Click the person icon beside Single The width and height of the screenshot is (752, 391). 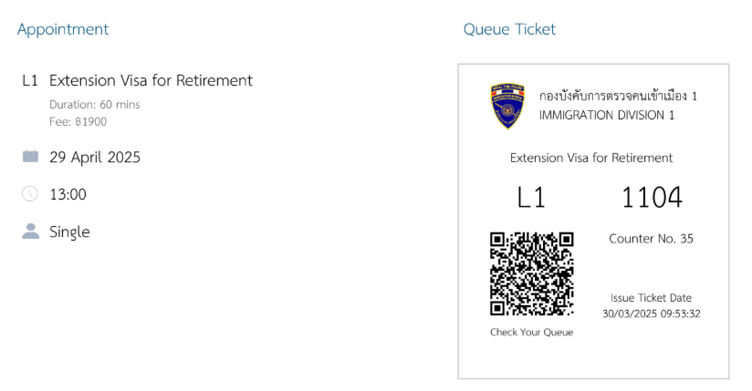pyautogui.click(x=30, y=232)
